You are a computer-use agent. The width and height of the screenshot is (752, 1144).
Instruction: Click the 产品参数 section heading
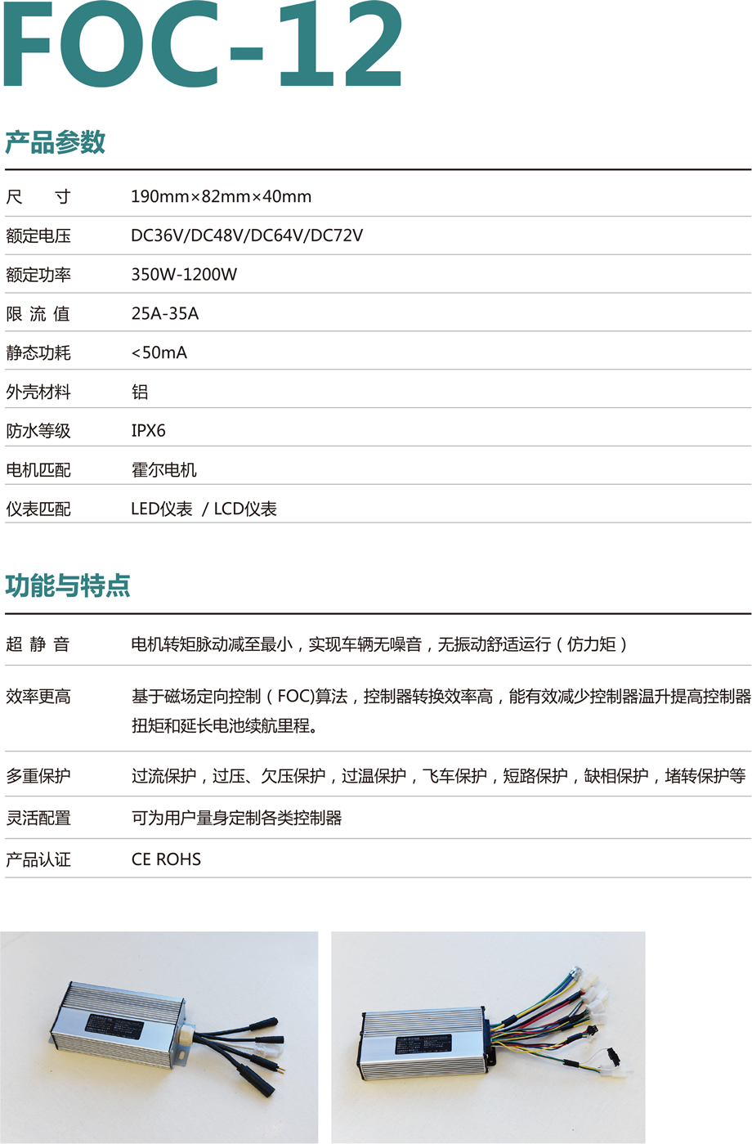[x=56, y=142]
